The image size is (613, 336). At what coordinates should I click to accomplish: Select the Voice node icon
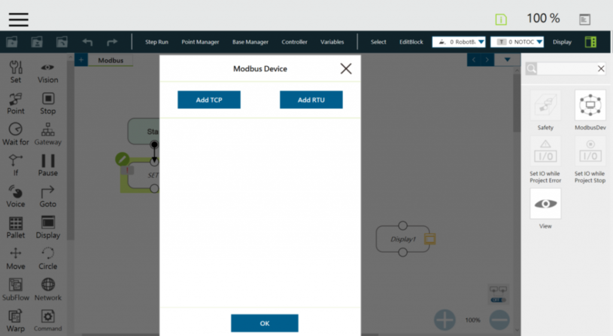tap(16, 193)
